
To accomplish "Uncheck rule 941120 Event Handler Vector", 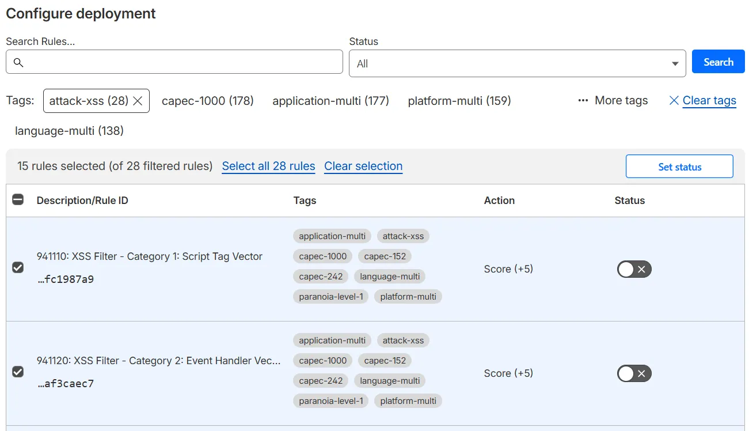I will [18, 372].
